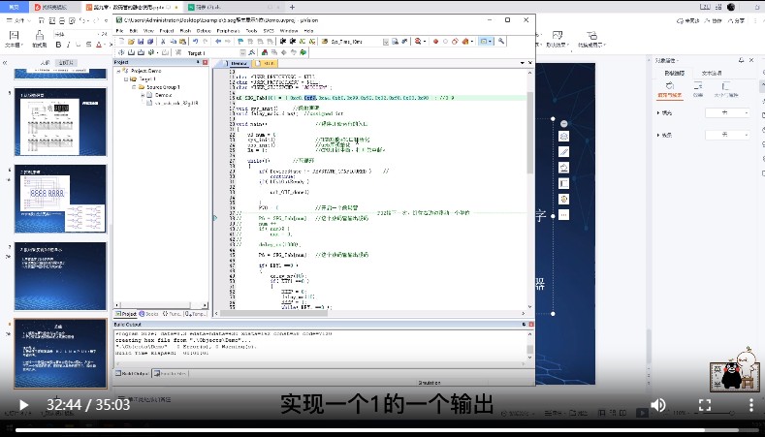Open the uVision window layout dropdown button
Screen dimensions: 765x437
tap(486, 42)
